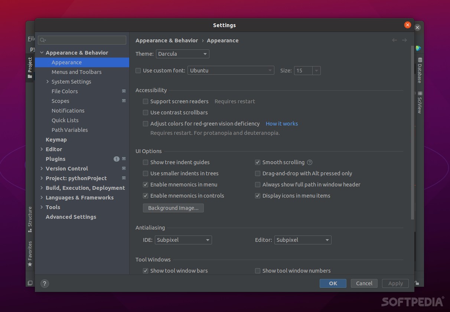This screenshot has height=312, width=450.
Task: Open the font Size dropdown
Action: [x=307, y=71]
